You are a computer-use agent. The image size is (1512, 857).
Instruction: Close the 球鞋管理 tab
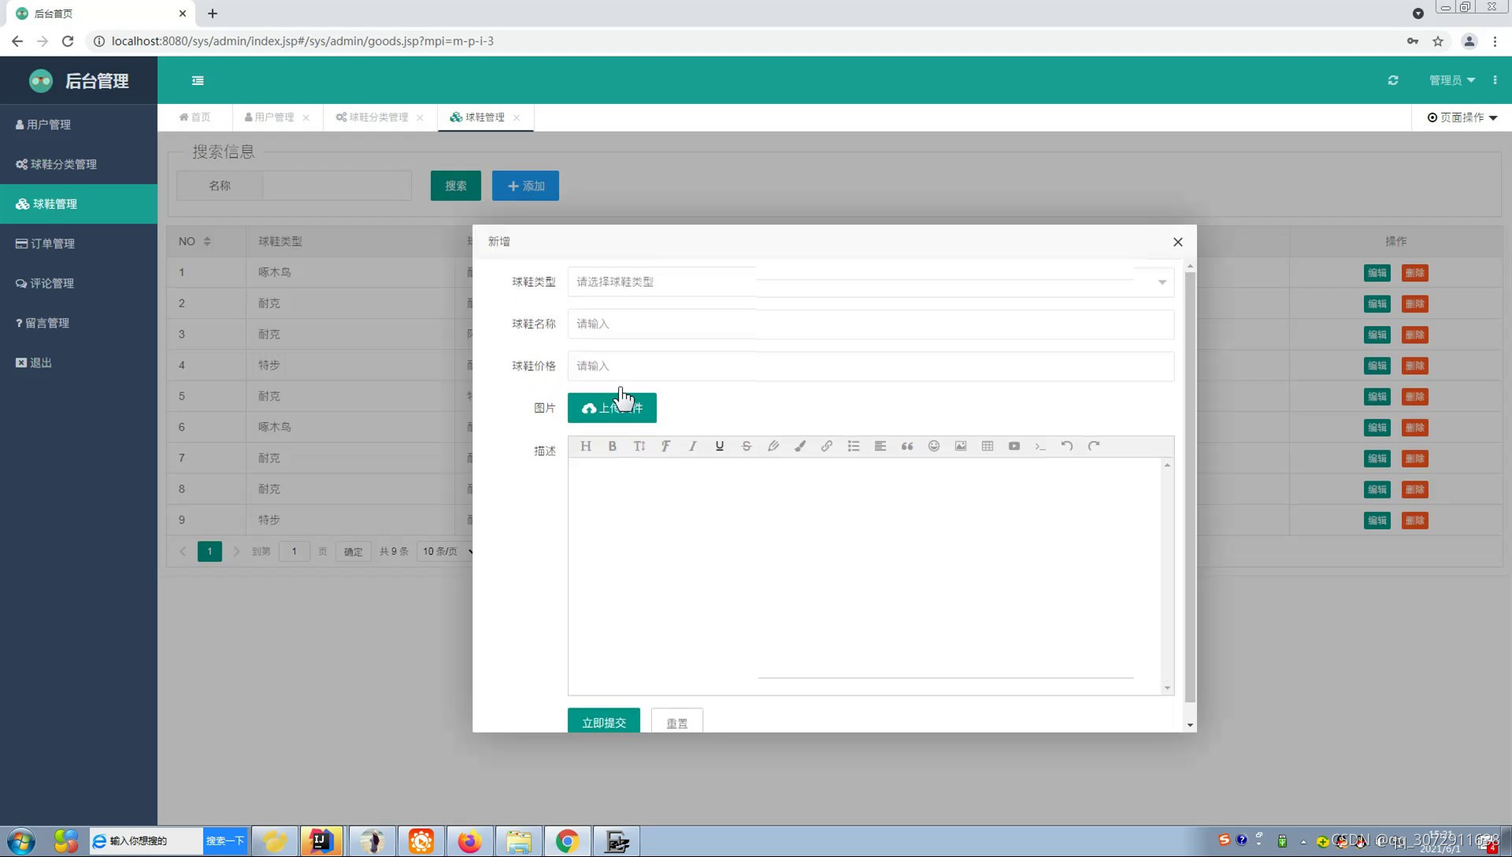tap(517, 117)
